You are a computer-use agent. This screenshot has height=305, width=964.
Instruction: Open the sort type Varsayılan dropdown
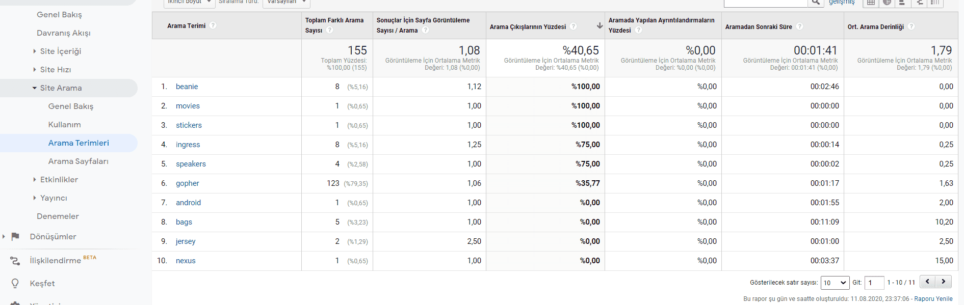click(287, 3)
